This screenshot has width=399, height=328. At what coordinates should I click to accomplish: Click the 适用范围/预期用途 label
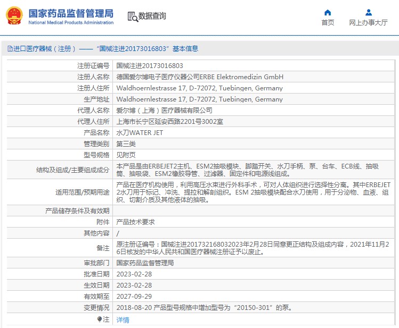click(x=82, y=192)
